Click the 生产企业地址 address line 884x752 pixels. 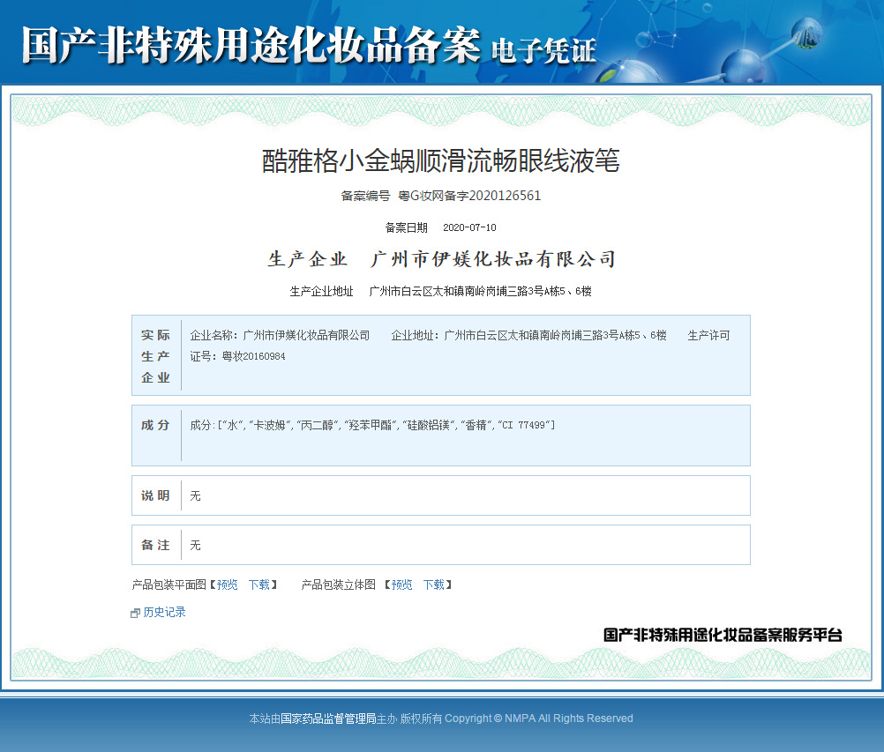[x=441, y=291]
